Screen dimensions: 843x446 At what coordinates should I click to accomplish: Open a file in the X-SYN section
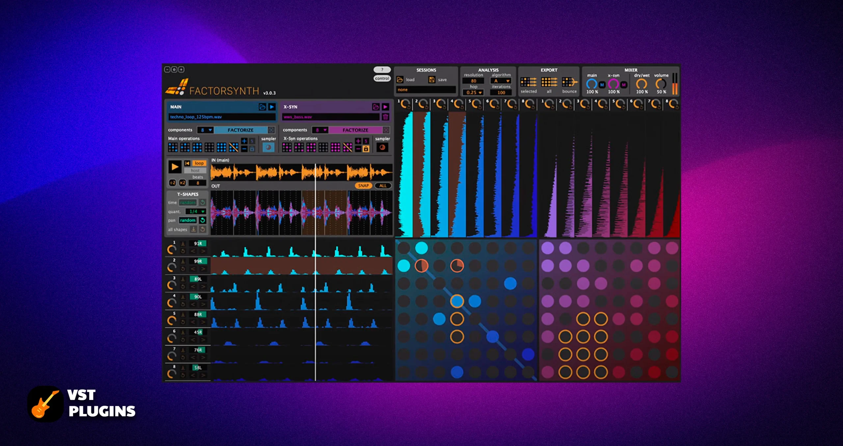coord(376,107)
